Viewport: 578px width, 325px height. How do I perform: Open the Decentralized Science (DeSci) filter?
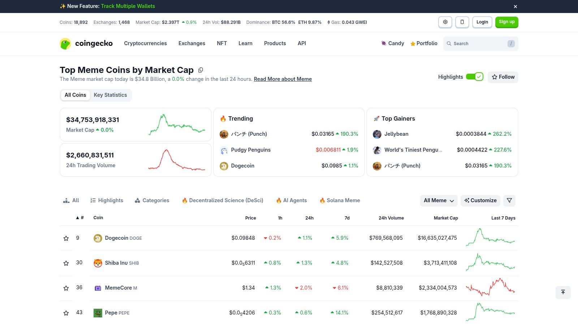pyautogui.click(x=222, y=200)
